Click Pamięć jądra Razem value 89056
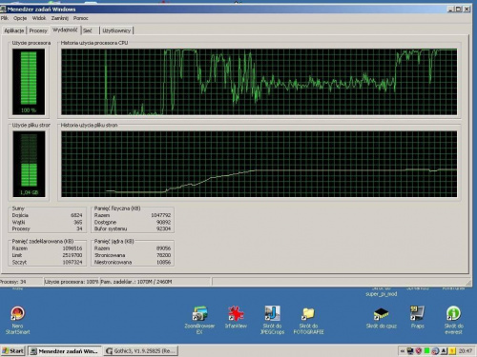The width and height of the screenshot is (477, 357). click(x=163, y=248)
